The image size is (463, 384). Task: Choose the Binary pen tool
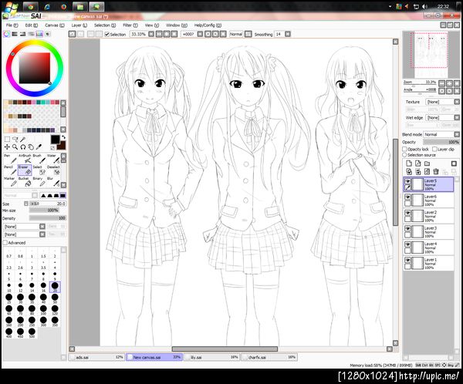click(39, 181)
